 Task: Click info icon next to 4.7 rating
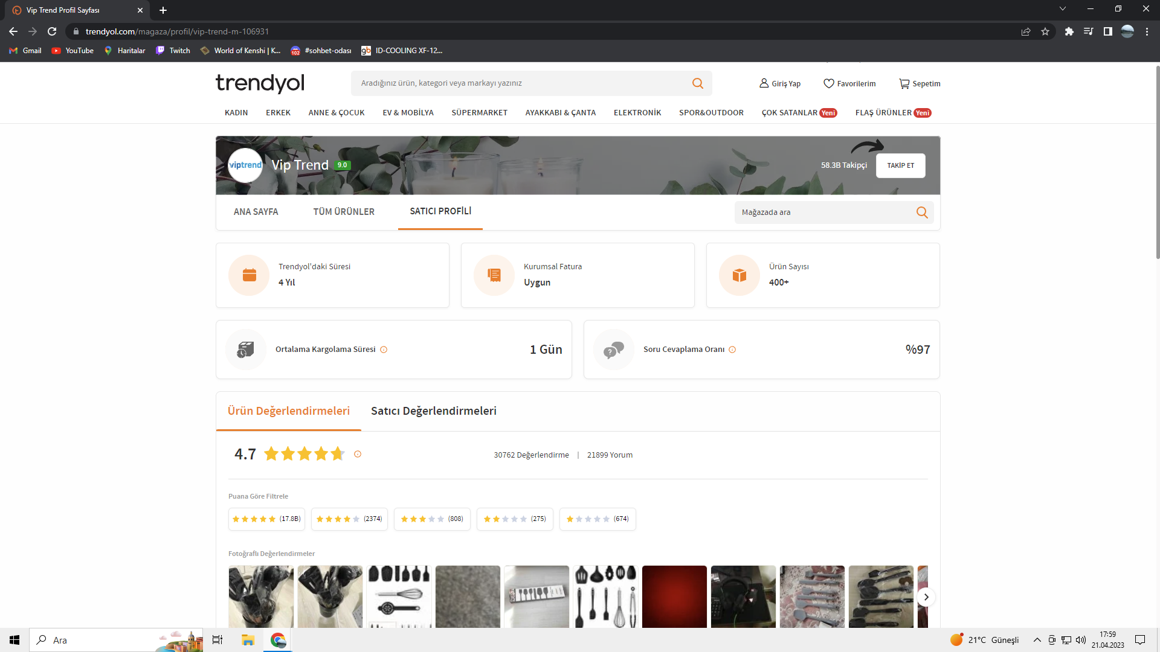click(358, 455)
